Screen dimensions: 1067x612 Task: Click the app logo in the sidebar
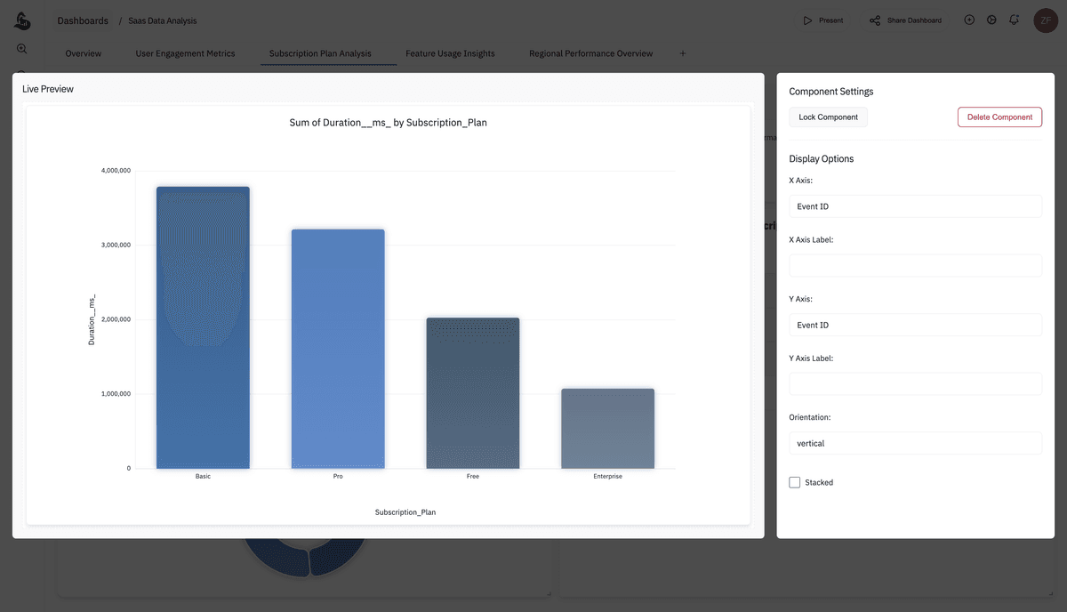pos(22,19)
